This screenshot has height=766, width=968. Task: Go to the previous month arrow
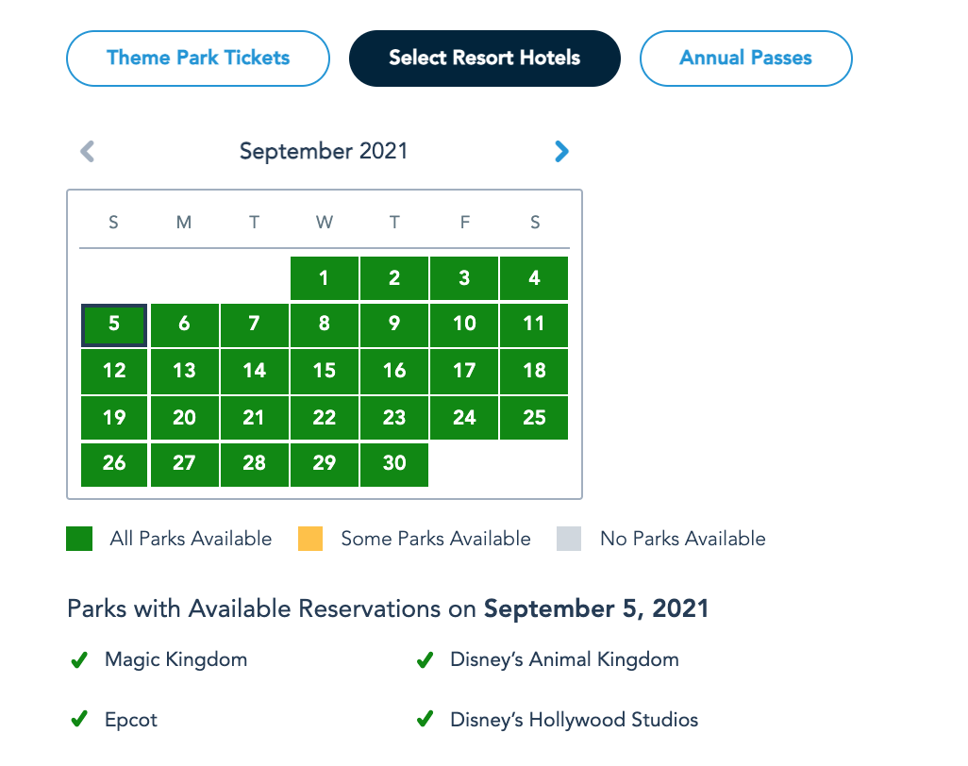tap(88, 151)
